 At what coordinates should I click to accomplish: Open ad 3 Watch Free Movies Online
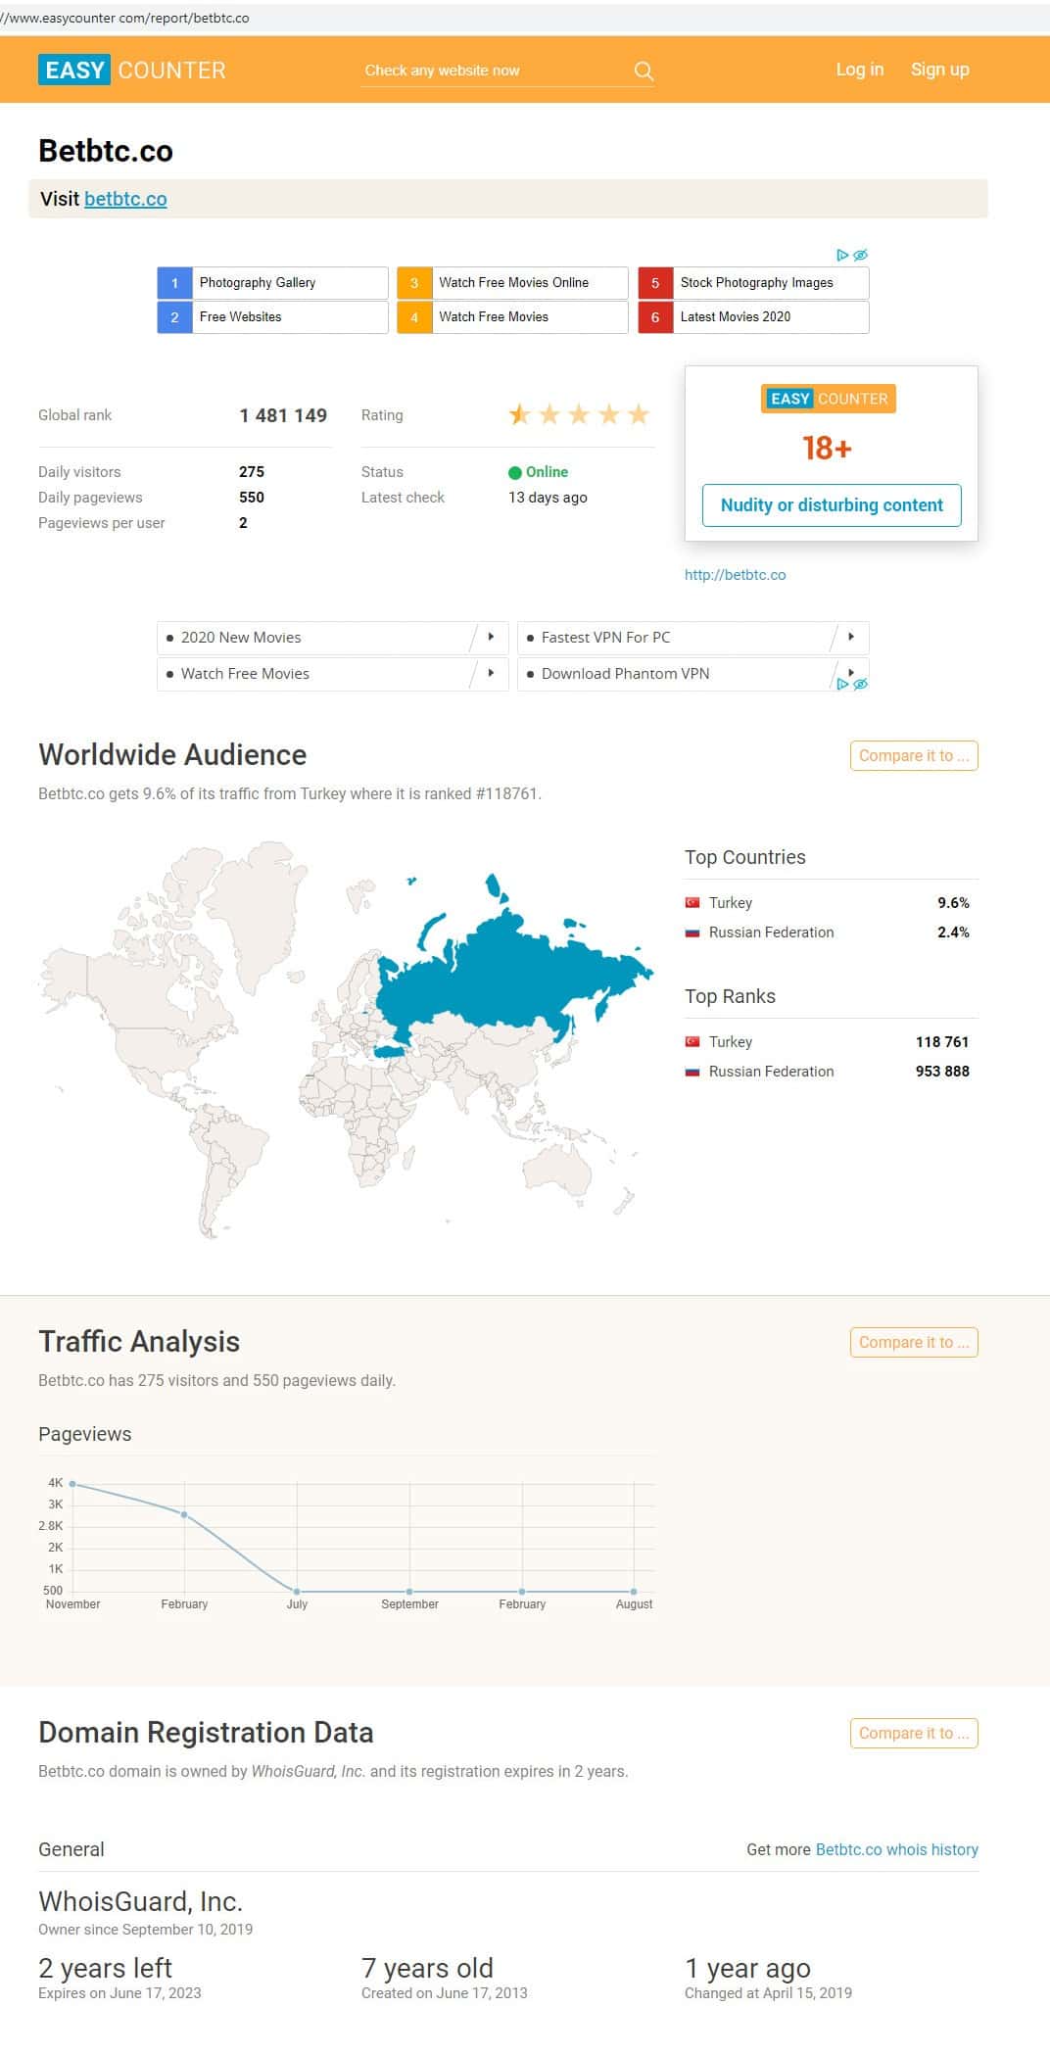[x=512, y=283]
